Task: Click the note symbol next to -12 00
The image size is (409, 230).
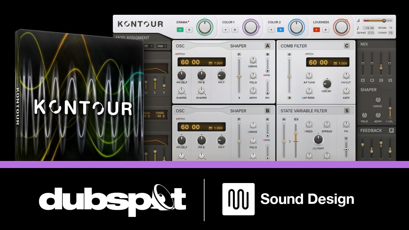Action: pyautogui.click(x=359, y=28)
